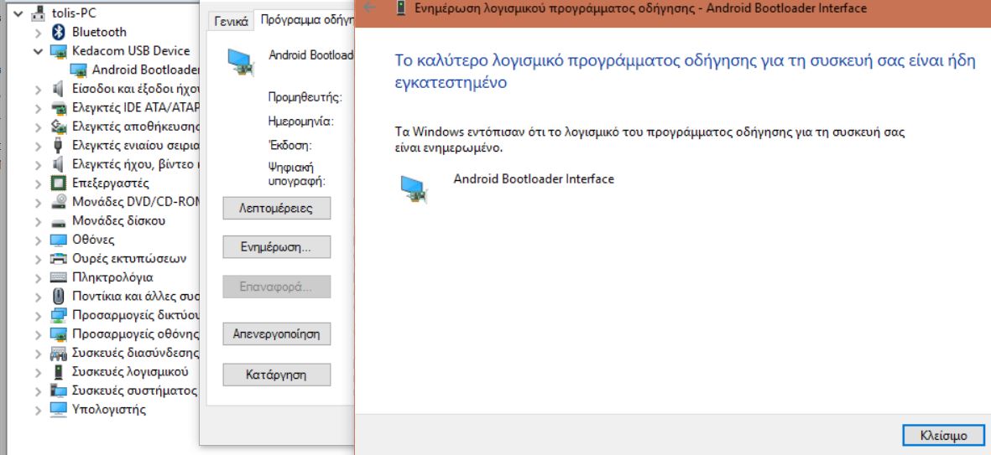Image resolution: width=991 pixels, height=455 pixels.
Task: Select Kedacom USB Device label
Action: 131,51
